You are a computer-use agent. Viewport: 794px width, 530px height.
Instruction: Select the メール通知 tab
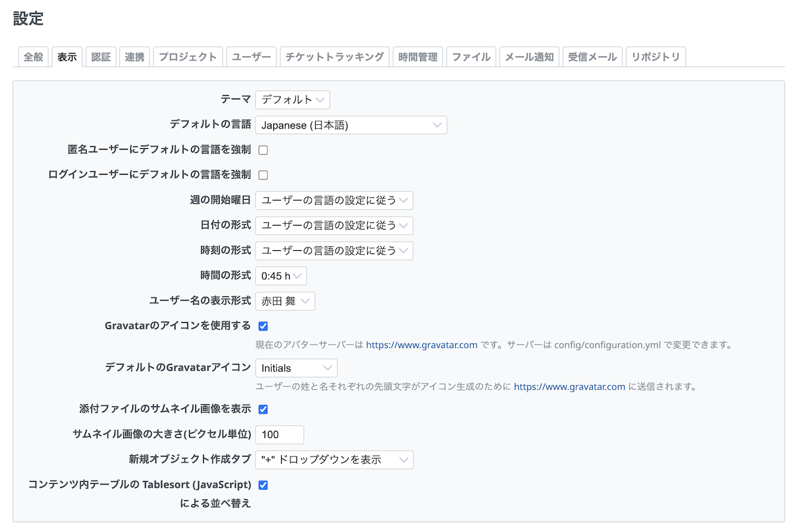pyautogui.click(x=529, y=57)
